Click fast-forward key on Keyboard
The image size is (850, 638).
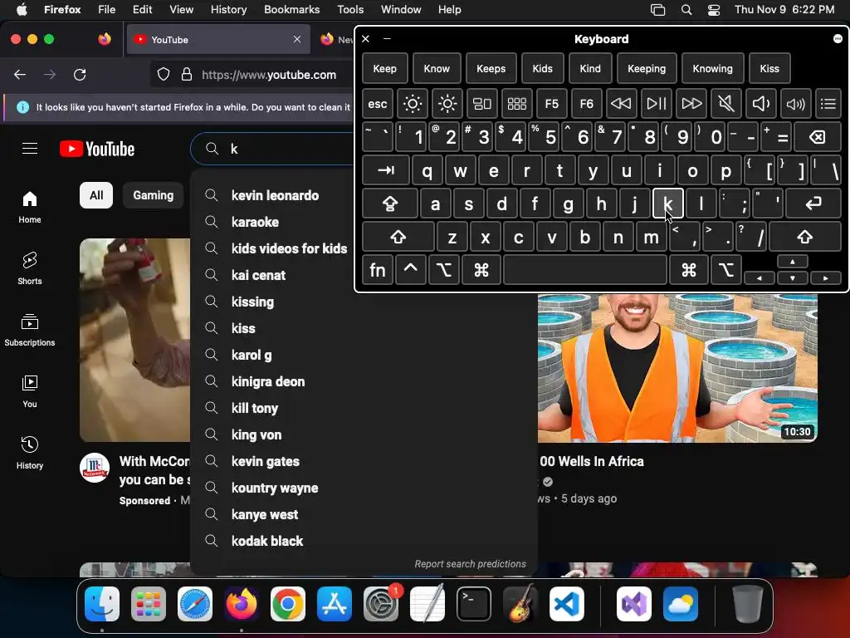coord(691,104)
